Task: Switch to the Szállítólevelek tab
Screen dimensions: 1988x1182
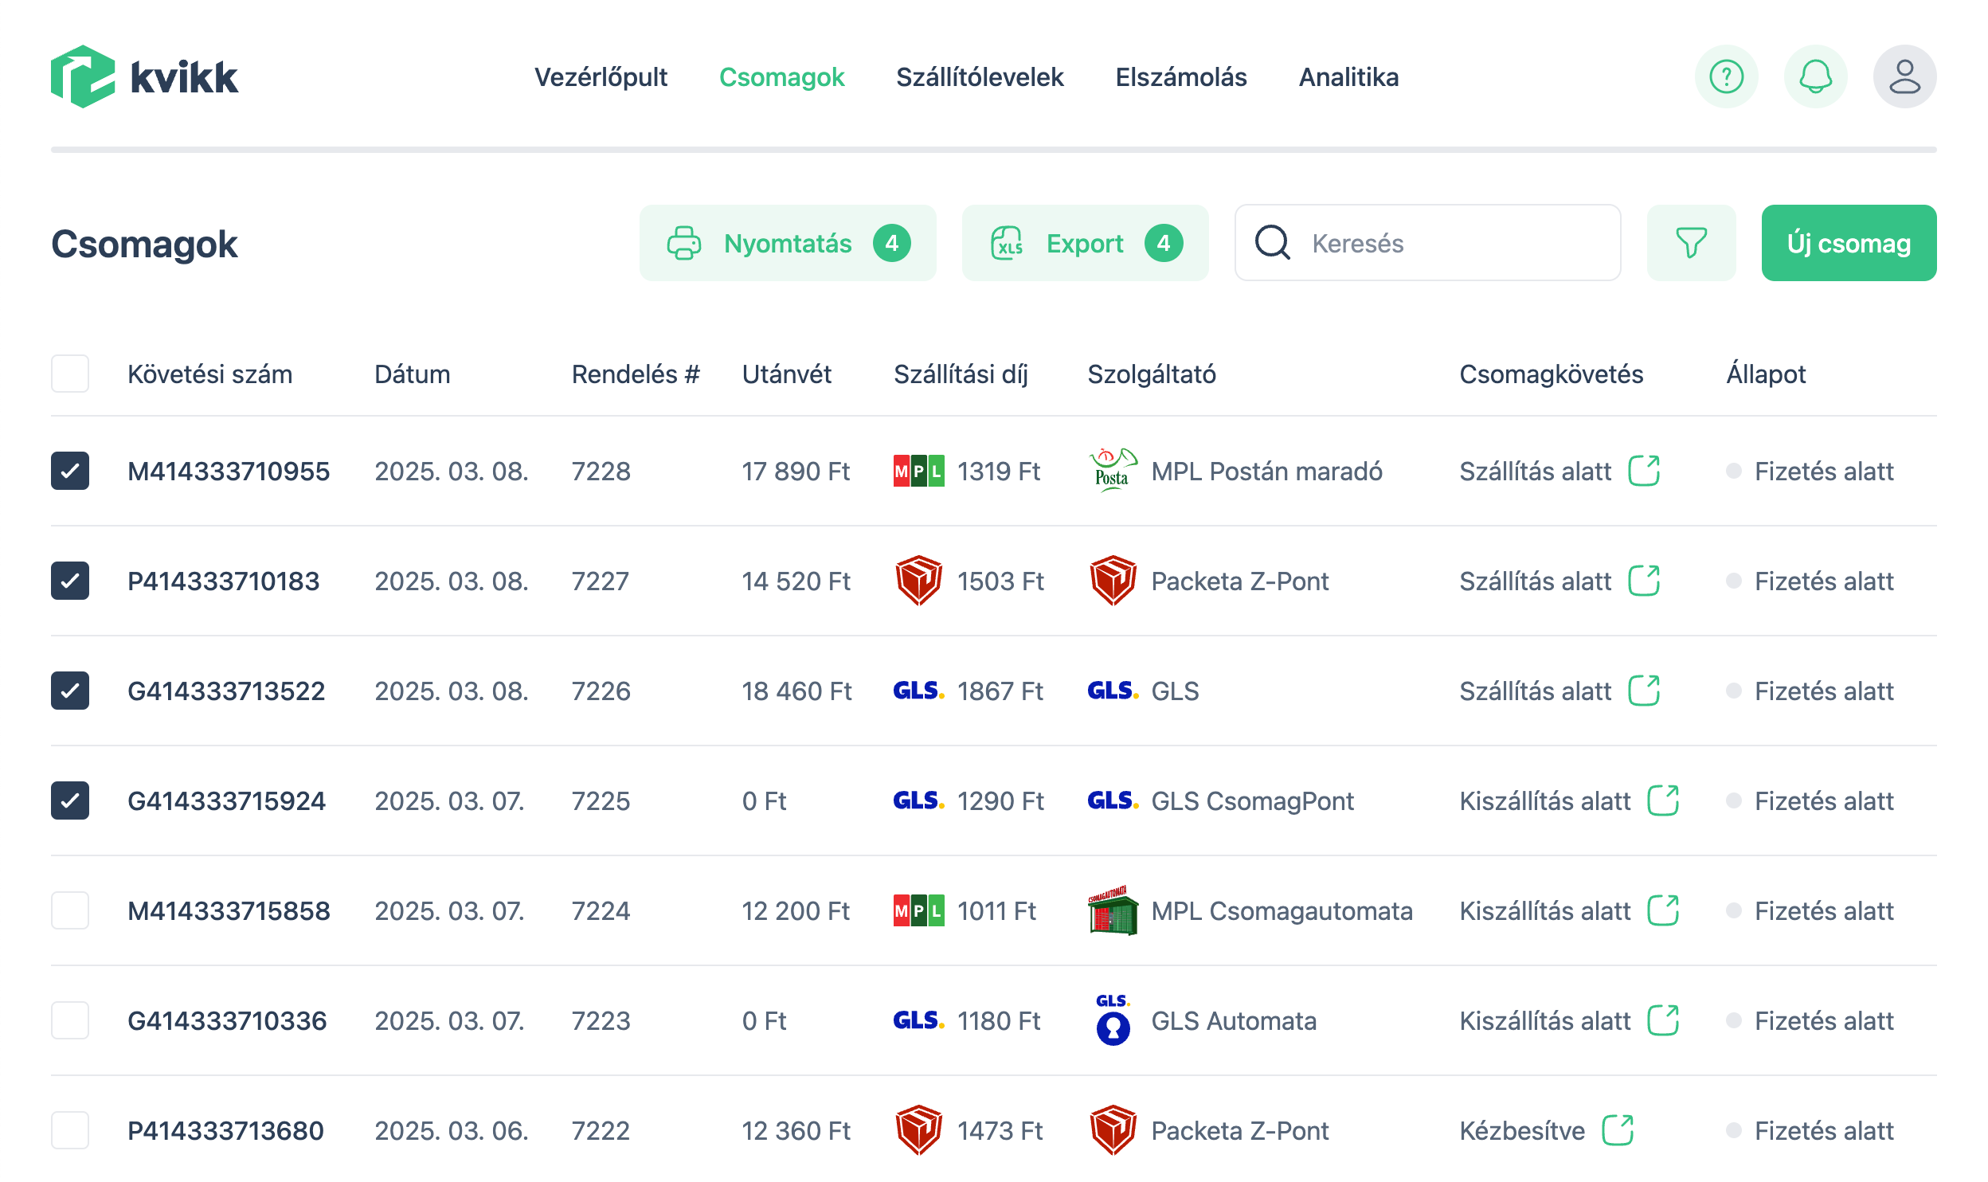Action: [980, 76]
